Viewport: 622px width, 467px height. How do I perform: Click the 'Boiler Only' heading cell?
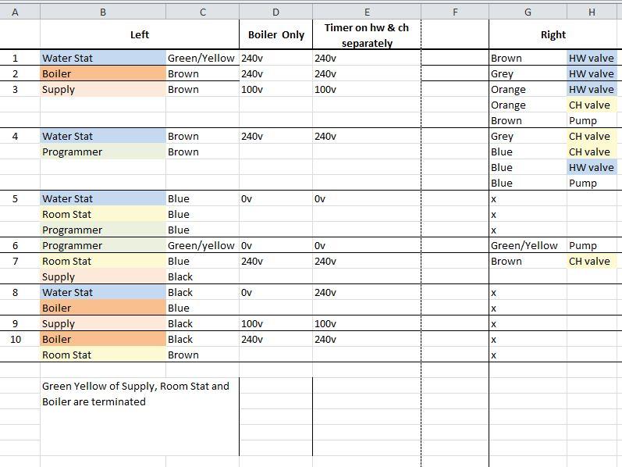275,34
